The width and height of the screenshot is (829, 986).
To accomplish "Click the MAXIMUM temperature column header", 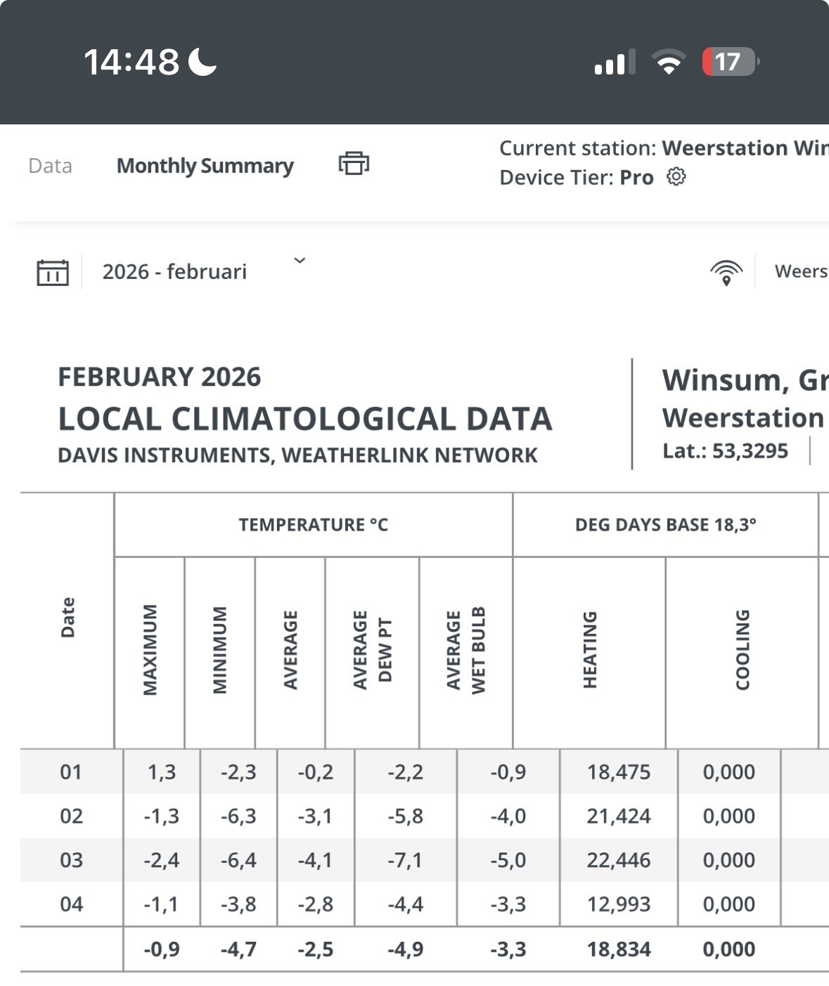I will tap(150, 650).
